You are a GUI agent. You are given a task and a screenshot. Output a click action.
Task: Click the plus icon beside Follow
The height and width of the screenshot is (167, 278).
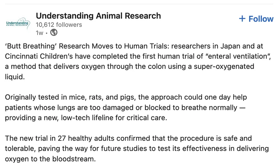click(x=242, y=19)
